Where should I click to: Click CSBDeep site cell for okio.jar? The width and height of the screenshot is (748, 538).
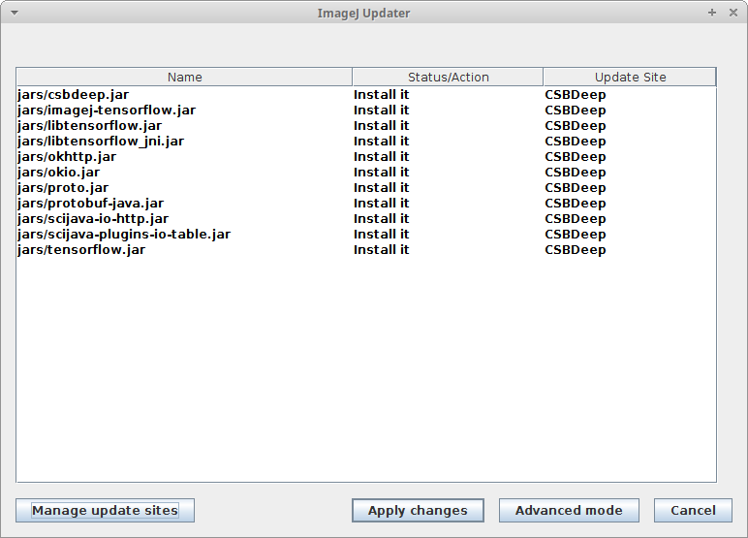coord(576,173)
